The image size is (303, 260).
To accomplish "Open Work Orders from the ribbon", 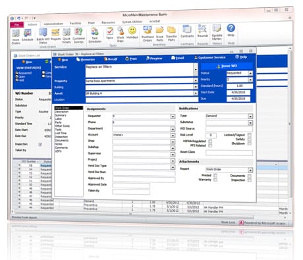I will (x=16, y=37).
